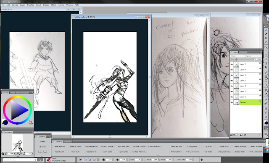Viewport: 269px width, 163px height.
Task: Choose the Worn Oil Pastel brush button
Action: coord(76,146)
